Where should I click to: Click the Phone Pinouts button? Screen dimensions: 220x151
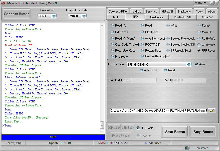[121, 135]
